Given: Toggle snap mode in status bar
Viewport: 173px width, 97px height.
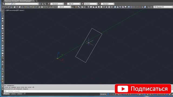Looking at the screenshot, I should point(111,94).
